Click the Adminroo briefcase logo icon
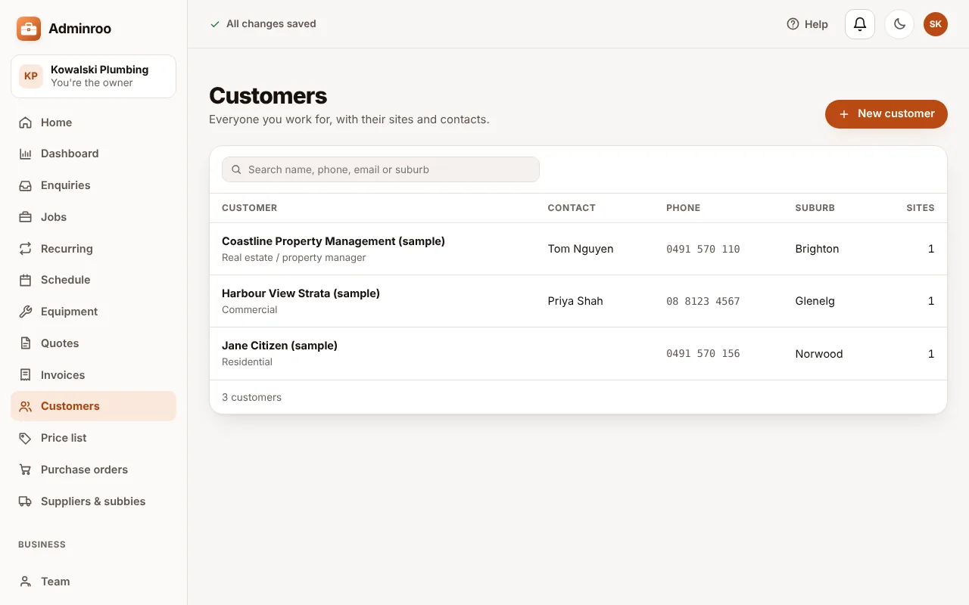The image size is (969, 605). coord(29,29)
